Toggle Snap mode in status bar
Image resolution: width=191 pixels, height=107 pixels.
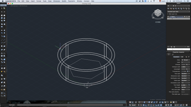(x=141, y=105)
